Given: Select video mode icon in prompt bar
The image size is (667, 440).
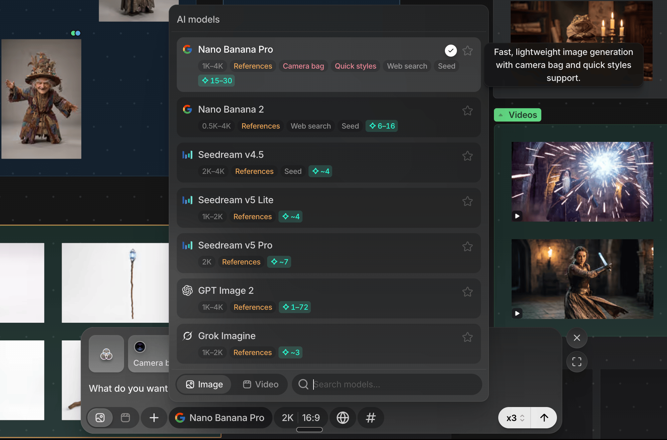Looking at the screenshot, I should click(x=125, y=418).
